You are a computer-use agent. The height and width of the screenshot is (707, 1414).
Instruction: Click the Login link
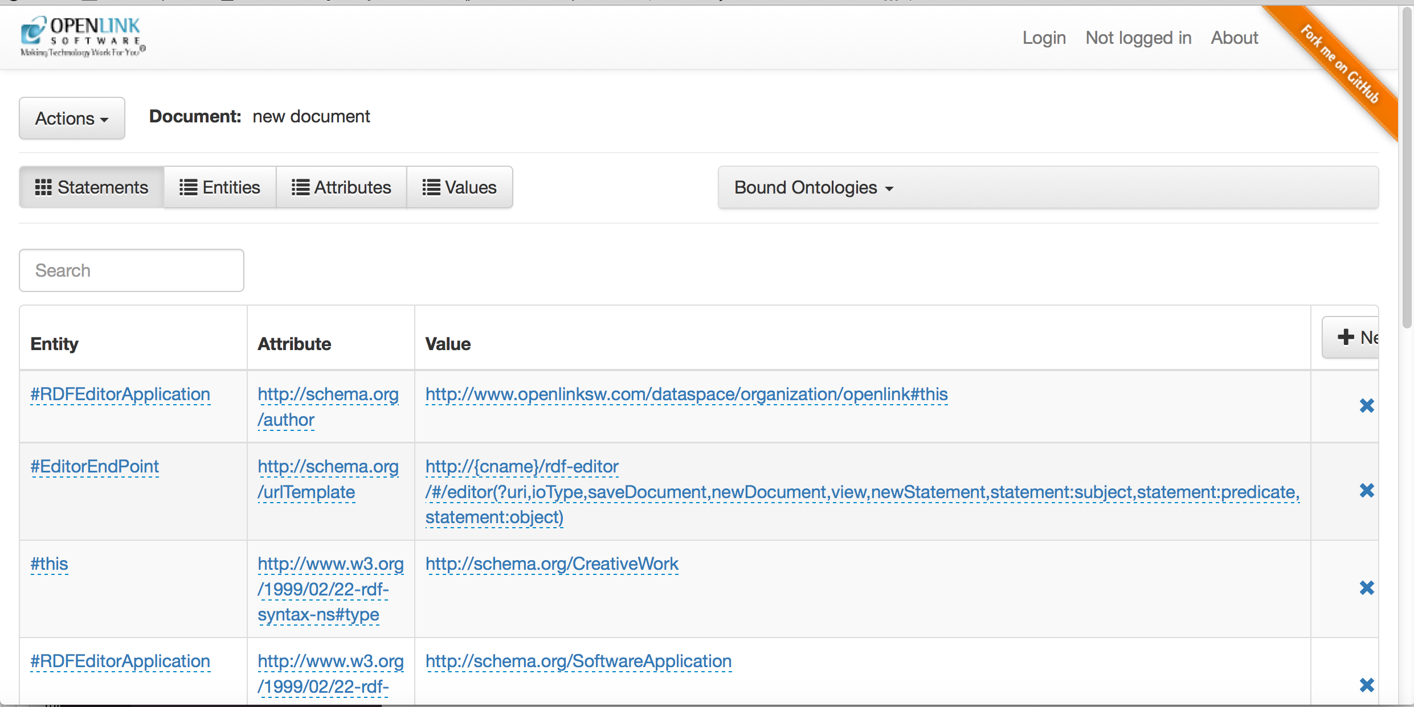[x=1044, y=38]
